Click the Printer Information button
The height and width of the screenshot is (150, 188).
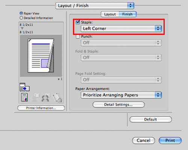click(41, 108)
